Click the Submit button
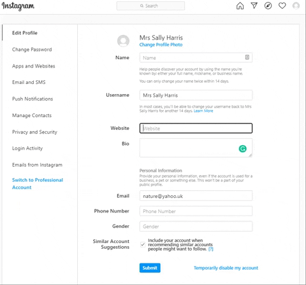This screenshot has height=285, width=306. click(x=150, y=268)
